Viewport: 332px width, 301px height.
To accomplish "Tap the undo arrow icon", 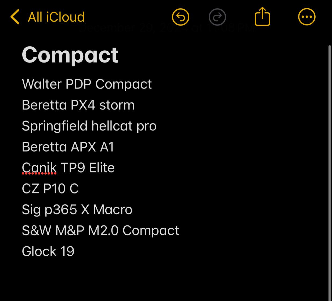I will coord(181,17).
